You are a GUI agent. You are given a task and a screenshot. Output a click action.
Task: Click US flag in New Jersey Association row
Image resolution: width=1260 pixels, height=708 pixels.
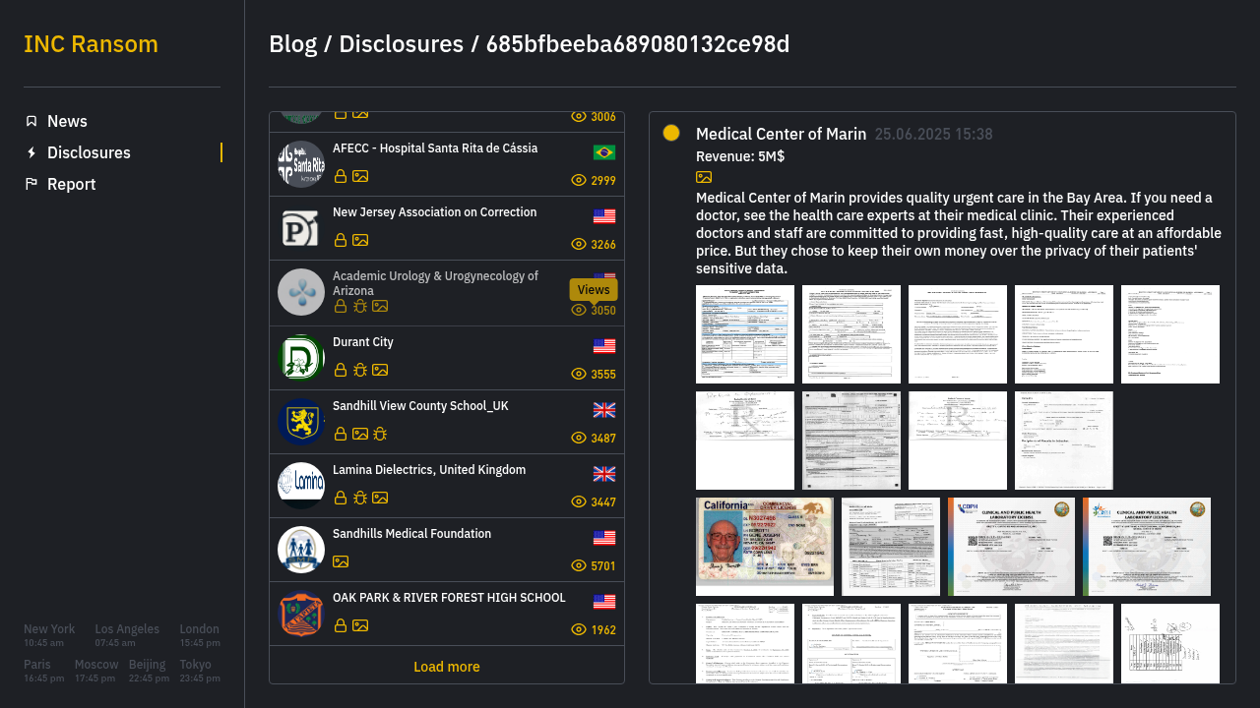point(604,216)
